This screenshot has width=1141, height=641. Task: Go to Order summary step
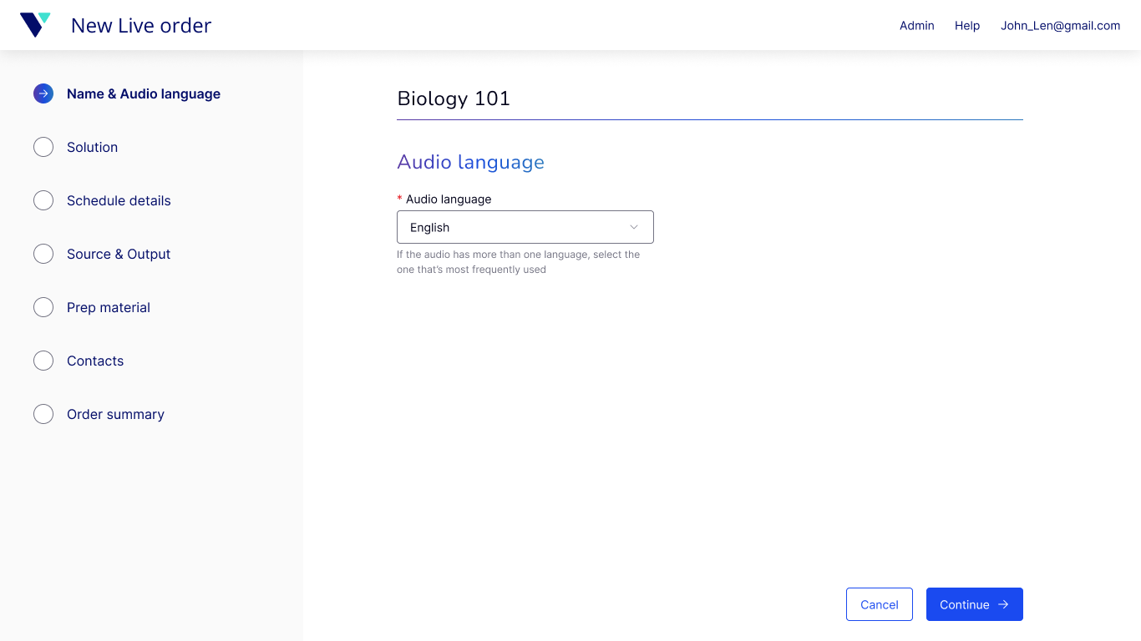[115, 414]
